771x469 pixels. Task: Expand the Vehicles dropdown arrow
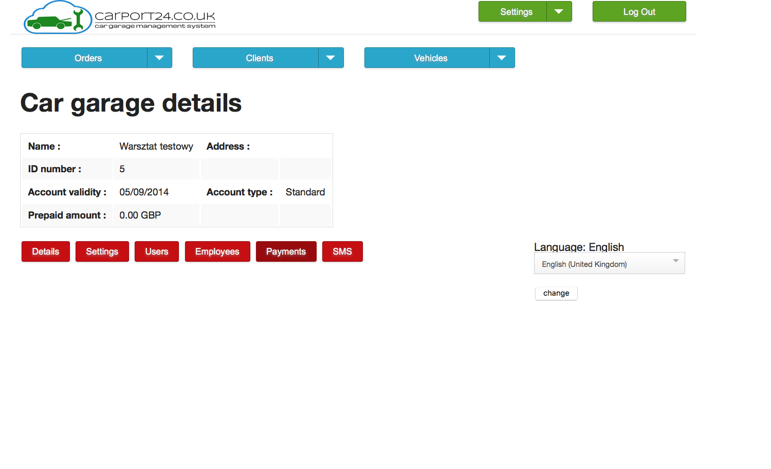(x=502, y=58)
